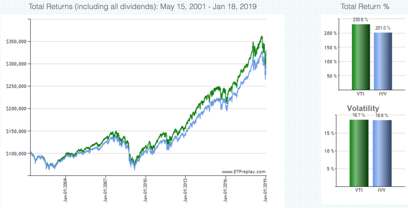The height and width of the screenshot is (208, 408).
Task: Click the VTI label under volatility chart
Action: 359,190
